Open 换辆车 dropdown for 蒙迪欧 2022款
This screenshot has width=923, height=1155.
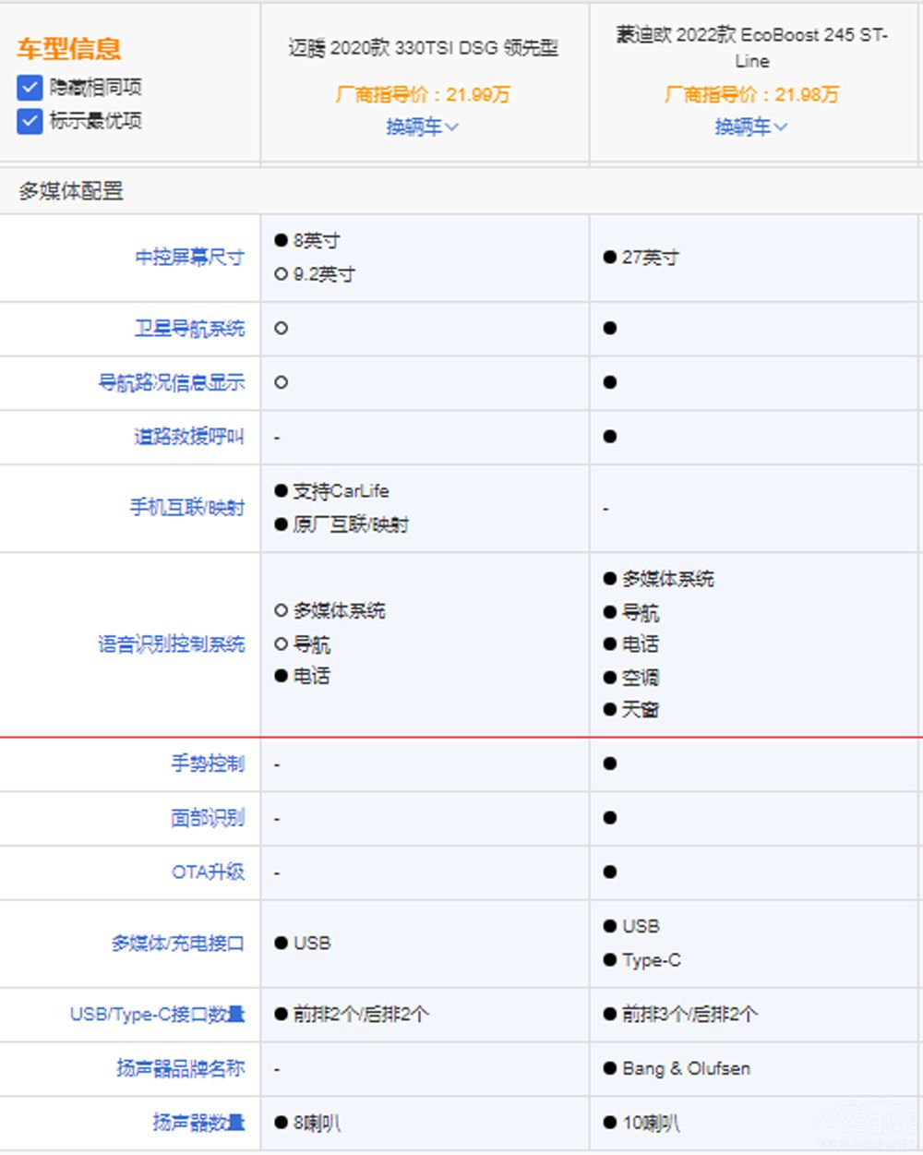(x=750, y=127)
